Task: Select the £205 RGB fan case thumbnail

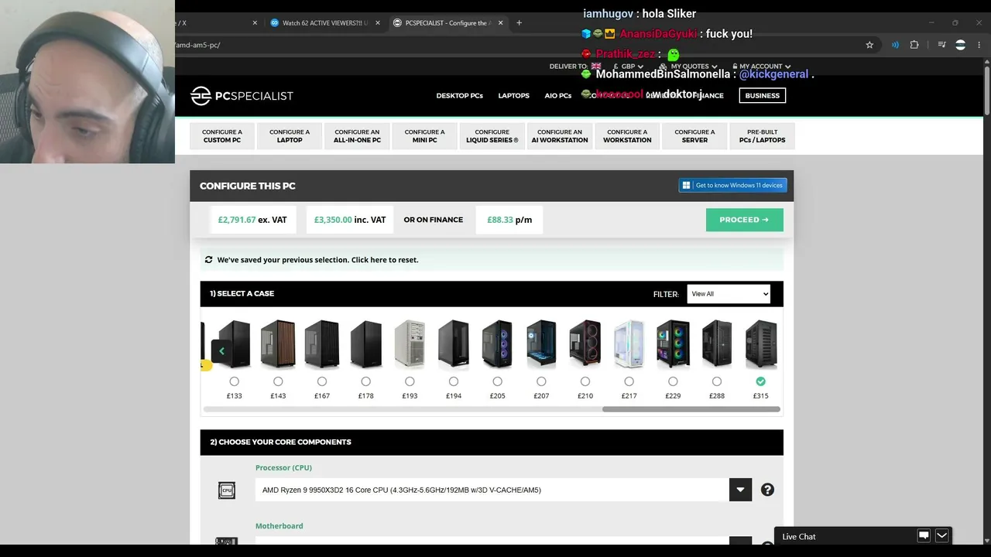Action: click(497, 344)
